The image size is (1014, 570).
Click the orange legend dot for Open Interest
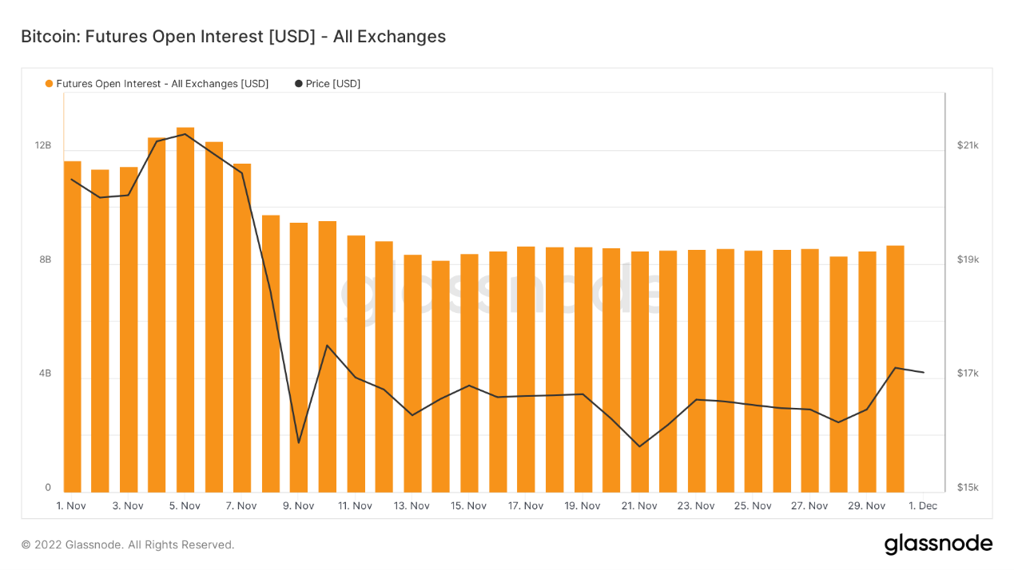(50, 84)
